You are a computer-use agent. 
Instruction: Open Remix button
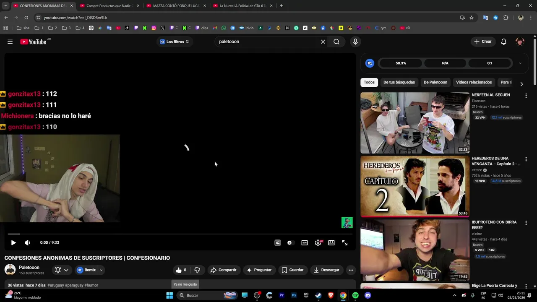point(87,270)
